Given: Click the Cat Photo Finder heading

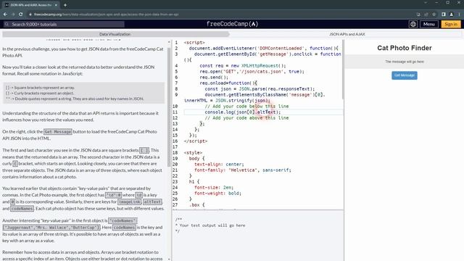Looking at the screenshot, I should pyautogui.click(x=405, y=48).
